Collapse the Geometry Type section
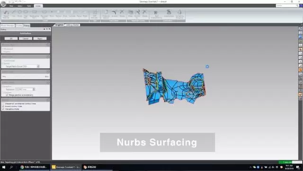303x171 pixels. tap(48, 45)
